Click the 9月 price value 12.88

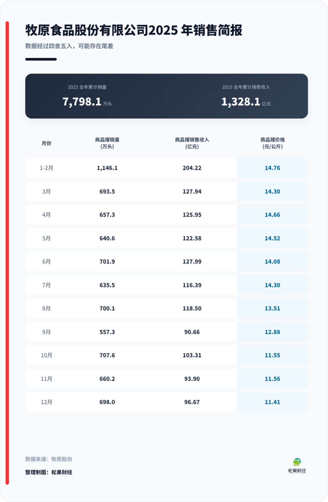click(272, 332)
